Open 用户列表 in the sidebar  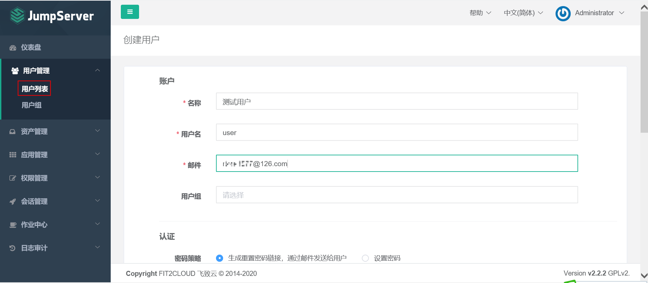coord(34,88)
